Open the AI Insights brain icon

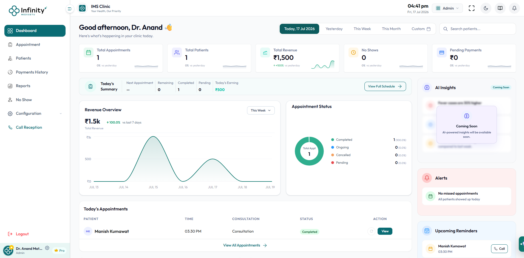(x=427, y=87)
